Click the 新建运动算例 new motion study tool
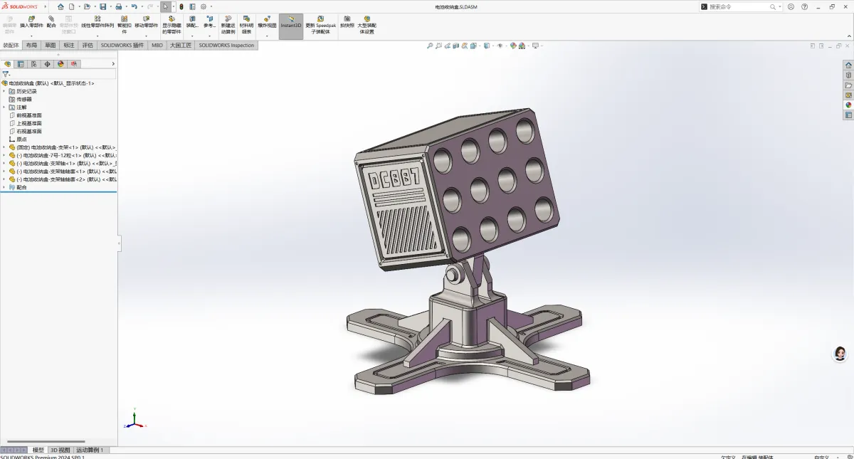Screen dimensions: 854x459 (x=228, y=25)
